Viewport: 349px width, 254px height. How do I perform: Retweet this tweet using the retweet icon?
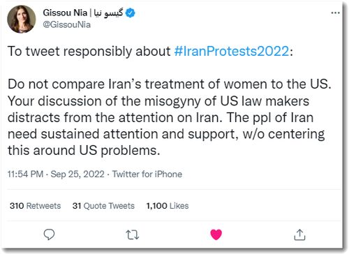133,234
